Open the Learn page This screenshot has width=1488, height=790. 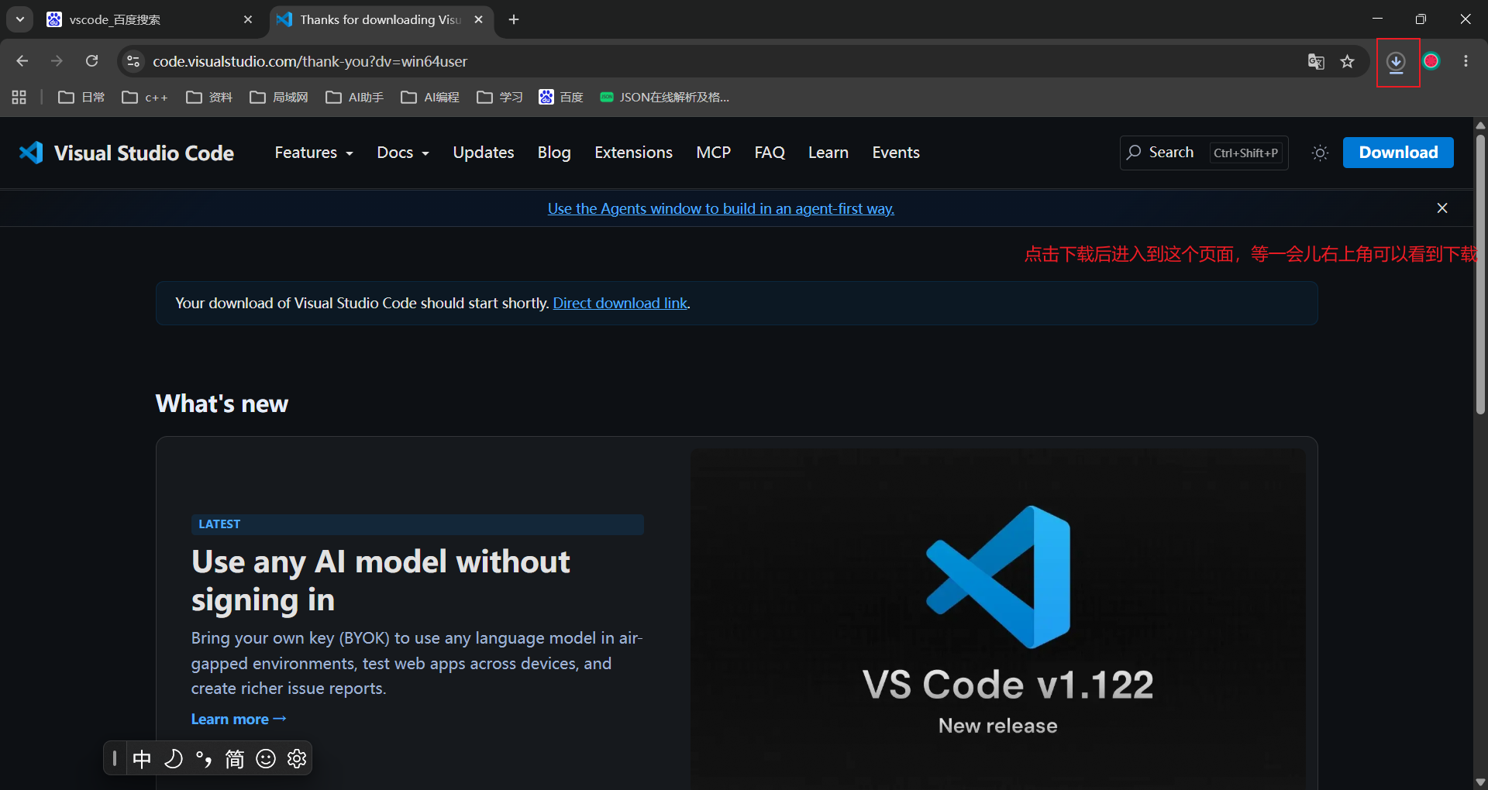[828, 153]
